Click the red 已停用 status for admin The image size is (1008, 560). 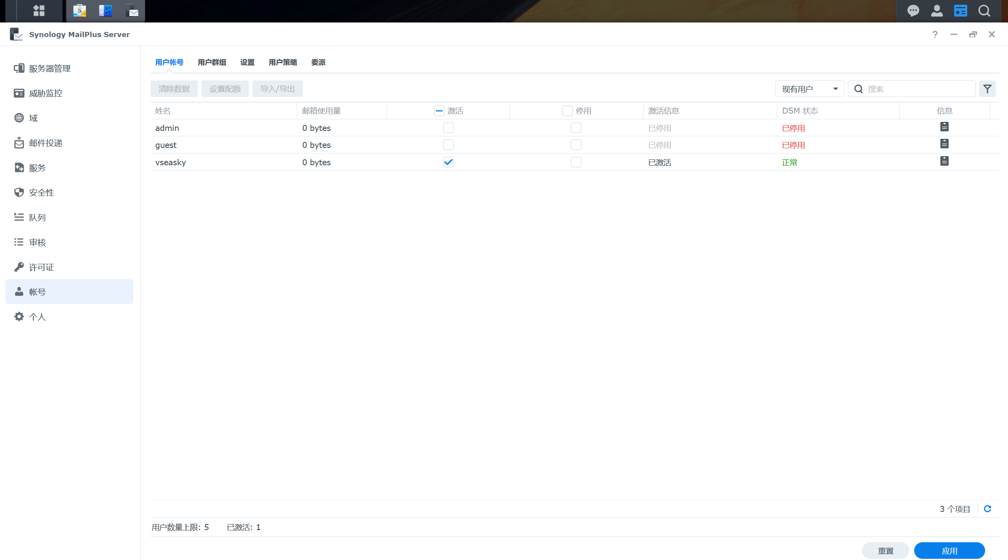coord(793,128)
